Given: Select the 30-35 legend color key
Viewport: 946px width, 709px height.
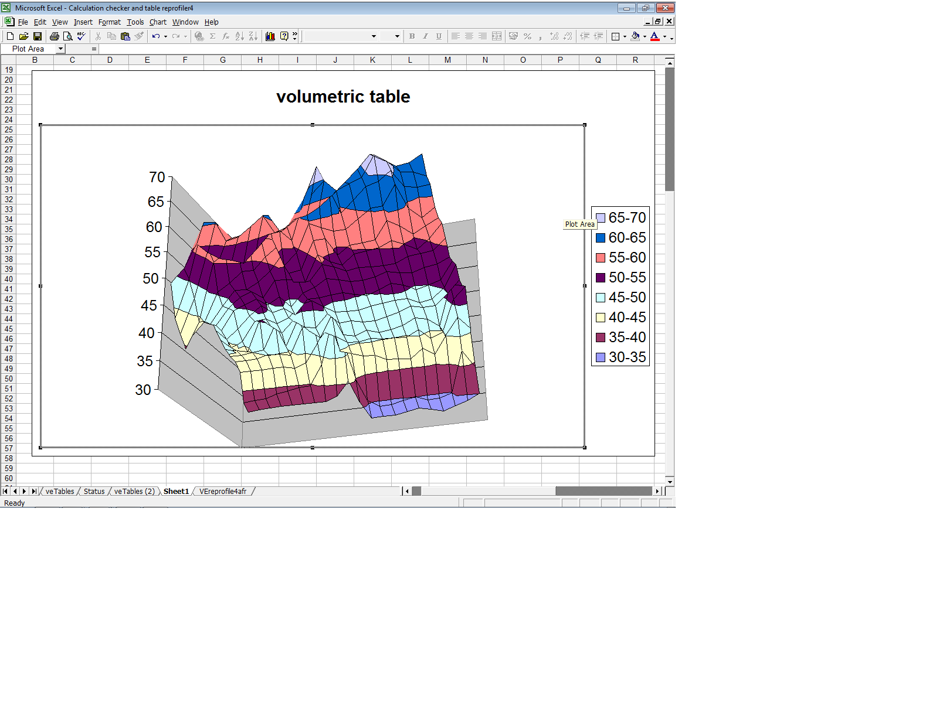Looking at the screenshot, I should 601,357.
